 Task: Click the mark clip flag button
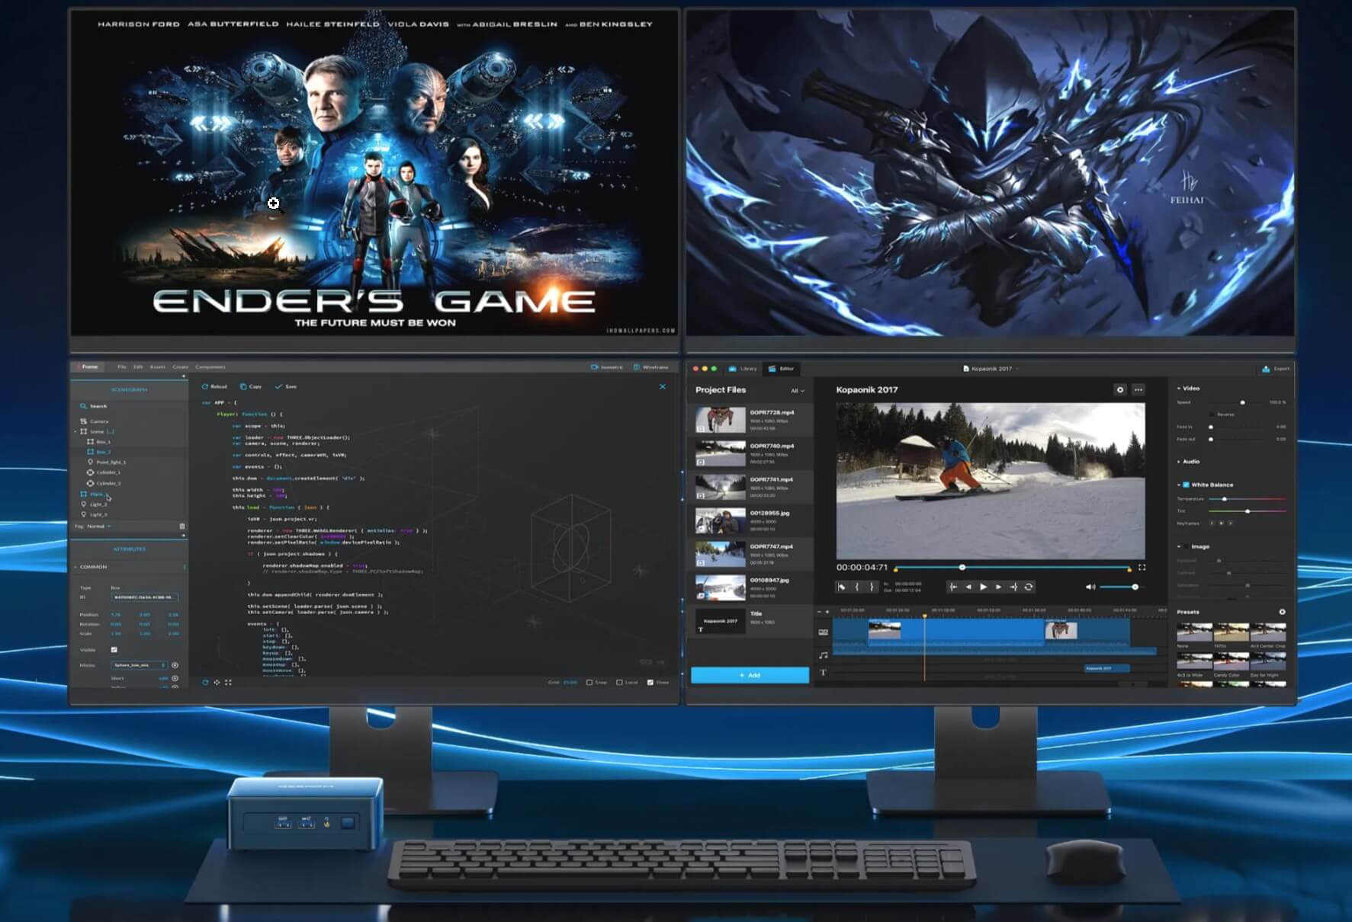[x=842, y=587]
